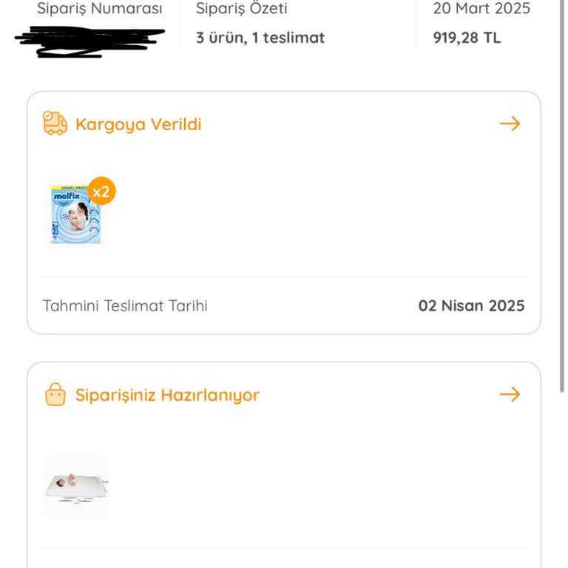Click the blacked-out order number

click(89, 41)
